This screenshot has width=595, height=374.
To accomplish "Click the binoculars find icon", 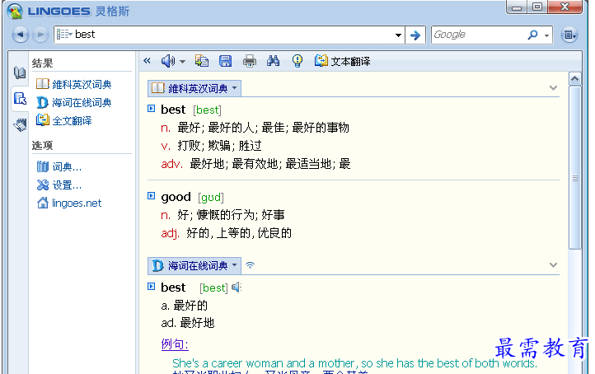I will tap(273, 61).
